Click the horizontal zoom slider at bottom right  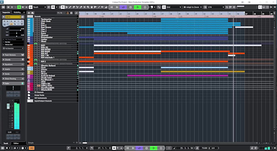click(x=266, y=143)
